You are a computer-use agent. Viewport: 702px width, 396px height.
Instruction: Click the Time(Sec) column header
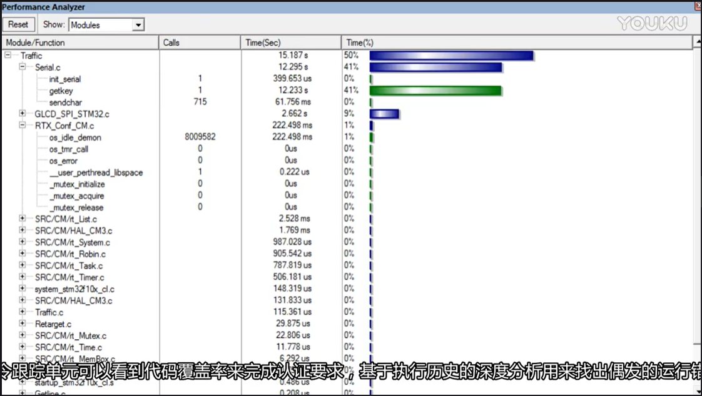[260, 42]
